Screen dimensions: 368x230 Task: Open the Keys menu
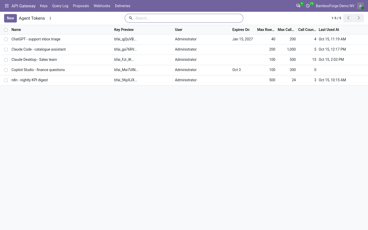pyautogui.click(x=44, y=6)
